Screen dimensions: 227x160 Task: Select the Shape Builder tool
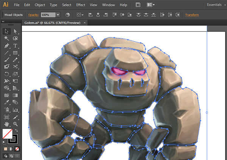tap(6, 88)
